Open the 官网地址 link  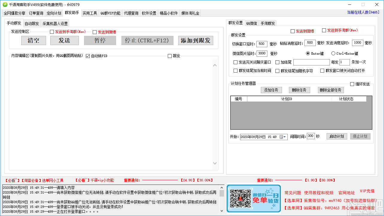pos(347,193)
